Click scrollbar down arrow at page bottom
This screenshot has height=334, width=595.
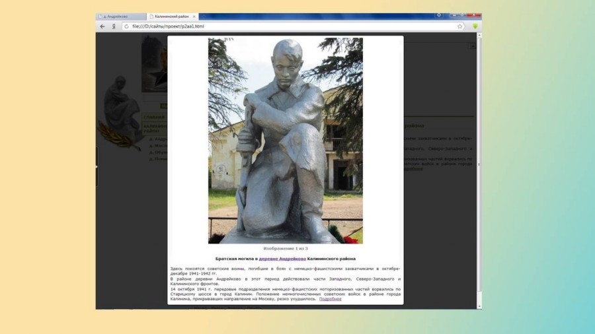click(479, 306)
